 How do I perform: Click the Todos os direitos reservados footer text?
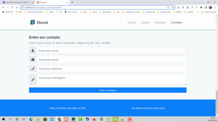point(67,108)
